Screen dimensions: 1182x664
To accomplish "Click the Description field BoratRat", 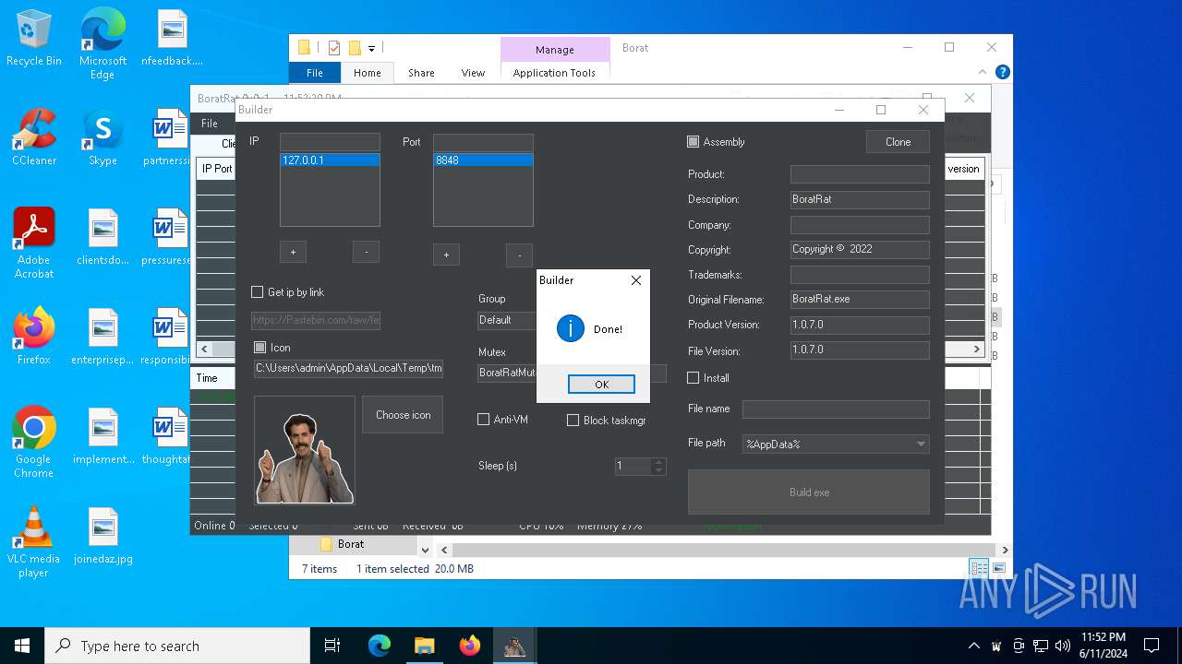I will [x=860, y=199].
